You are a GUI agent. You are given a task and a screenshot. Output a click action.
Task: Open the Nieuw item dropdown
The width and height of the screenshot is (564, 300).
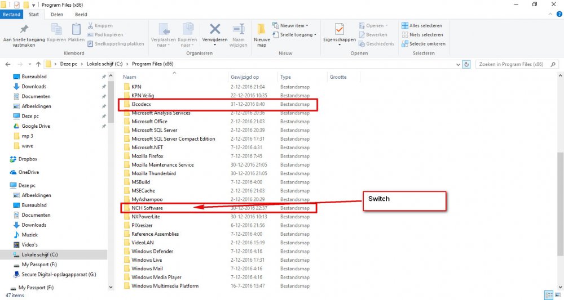tap(291, 25)
